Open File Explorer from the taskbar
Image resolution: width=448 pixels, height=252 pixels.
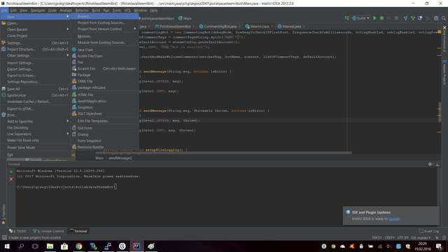(x=50, y=246)
